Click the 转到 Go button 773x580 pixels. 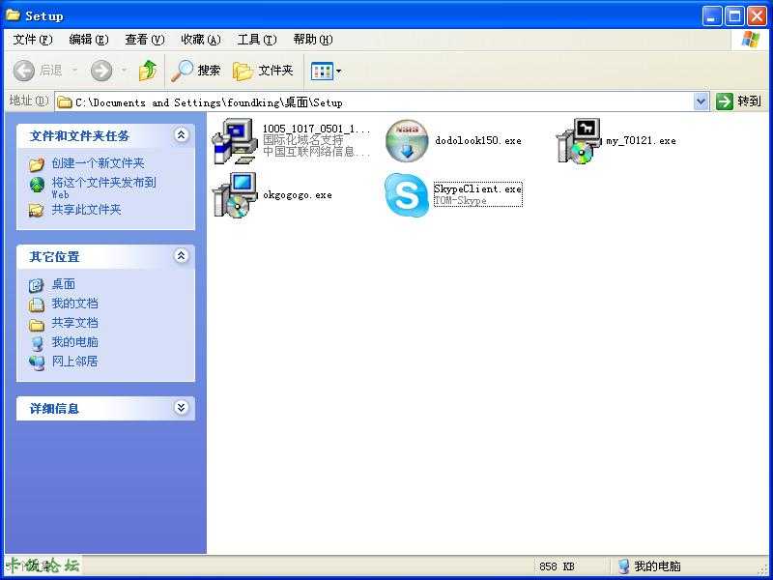(738, 101)
